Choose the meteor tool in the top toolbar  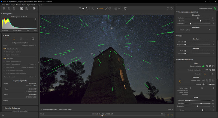[83, 8]
